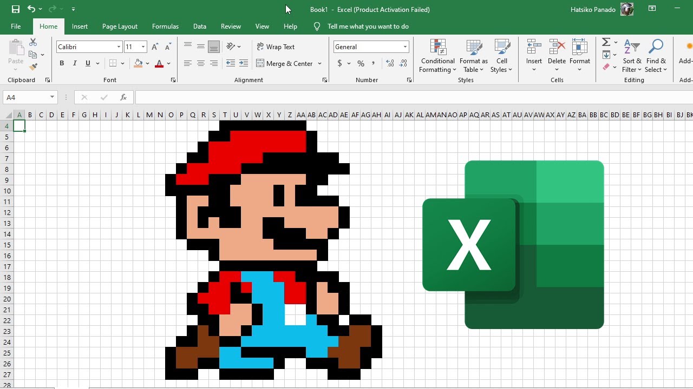Viewport: 693px width, 389px height.
Task: Click the Select All corner triangle
Action: point(9,115)
